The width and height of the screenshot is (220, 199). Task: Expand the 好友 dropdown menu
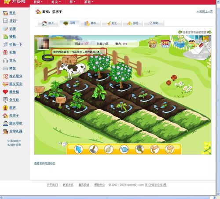point(56,2)
